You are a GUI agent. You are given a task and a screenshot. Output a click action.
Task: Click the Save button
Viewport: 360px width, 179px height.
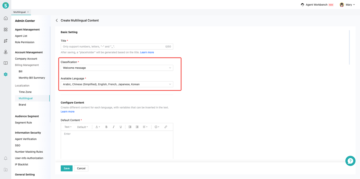[67, 168]
